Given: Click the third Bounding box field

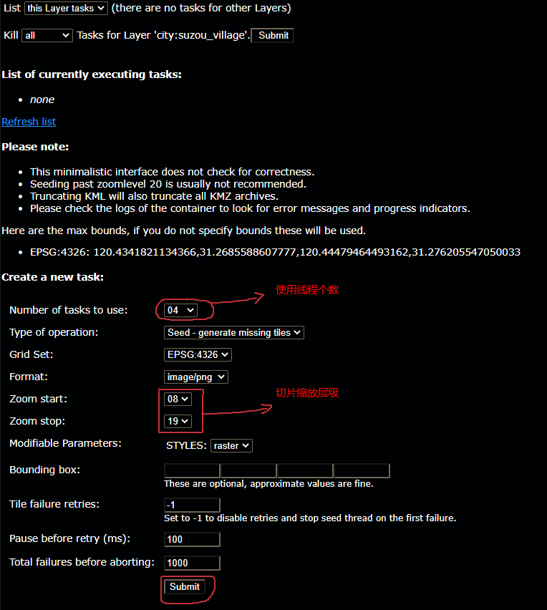Looking at the screenshot, I should click(306, 470).
